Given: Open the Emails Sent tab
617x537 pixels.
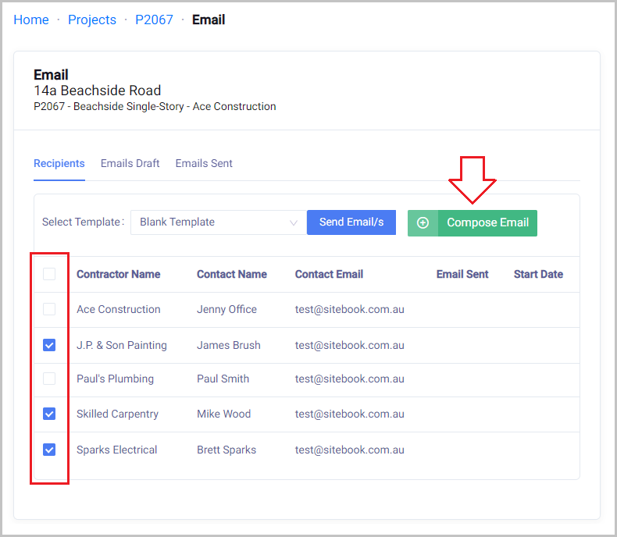Looking at the screenshot, I should coord(204,163).
